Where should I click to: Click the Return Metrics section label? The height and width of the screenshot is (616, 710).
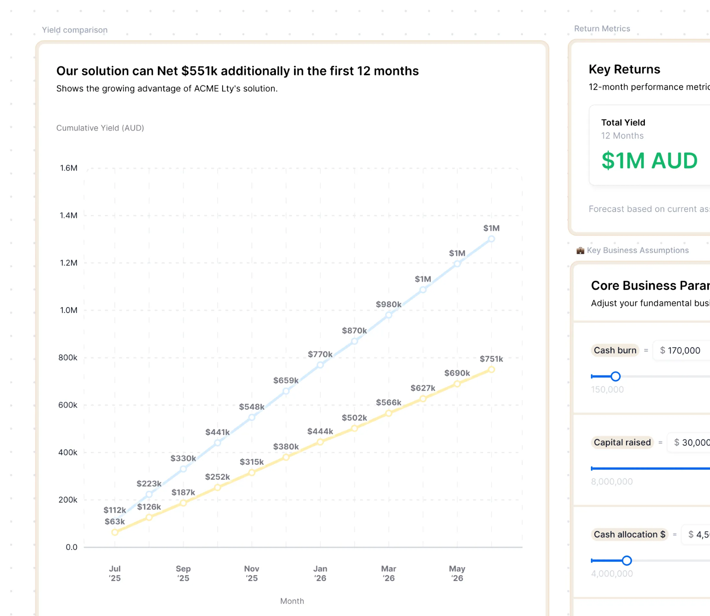pos(602,28)
